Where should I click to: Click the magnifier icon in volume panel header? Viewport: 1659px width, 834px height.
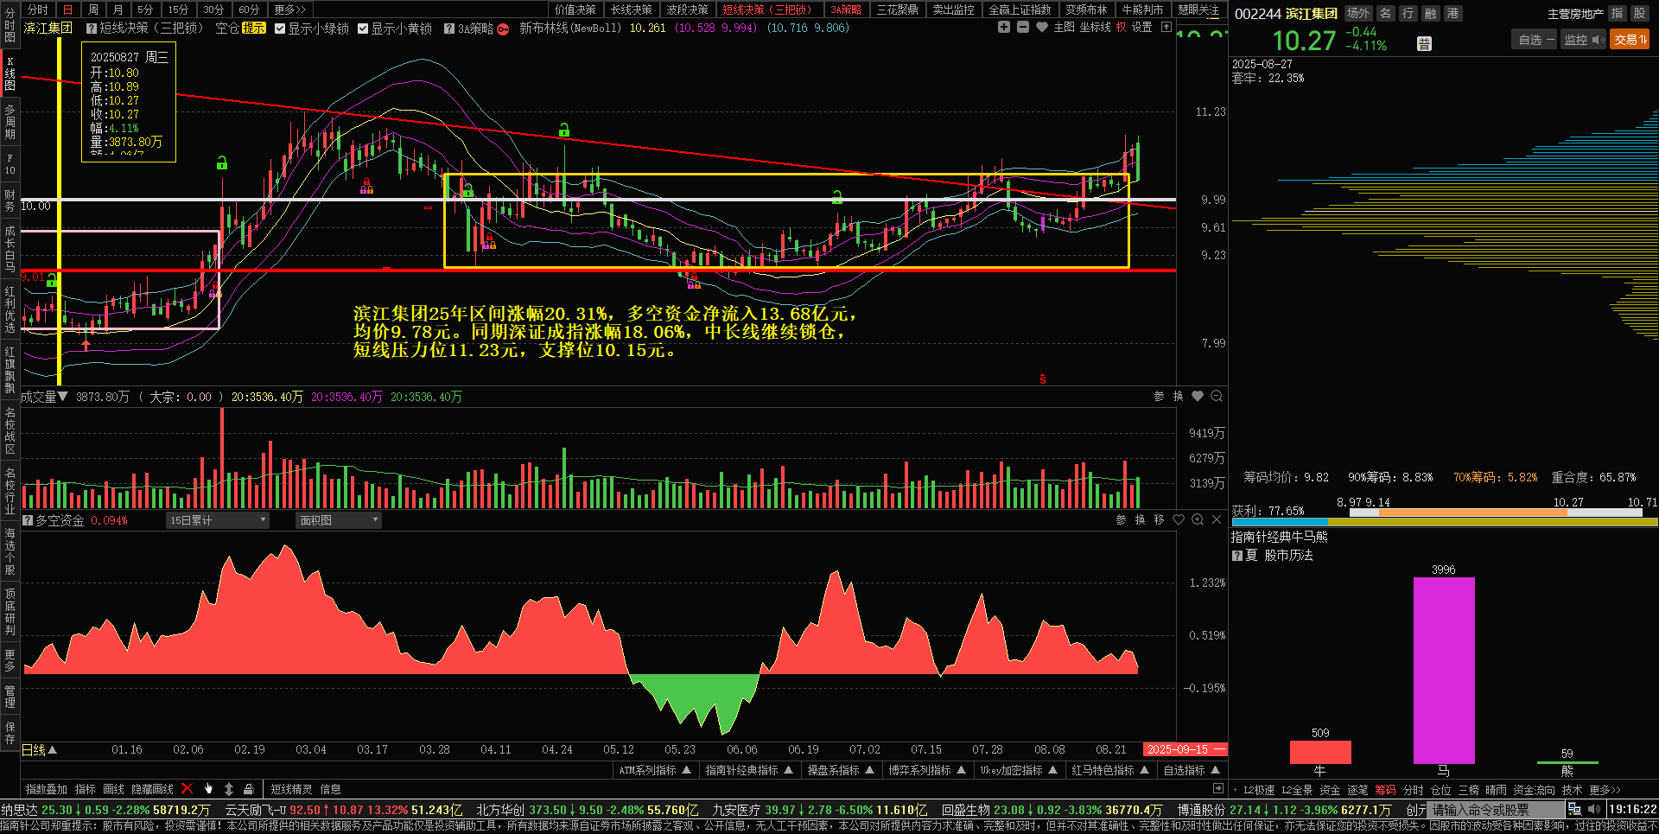[1217, 396]
